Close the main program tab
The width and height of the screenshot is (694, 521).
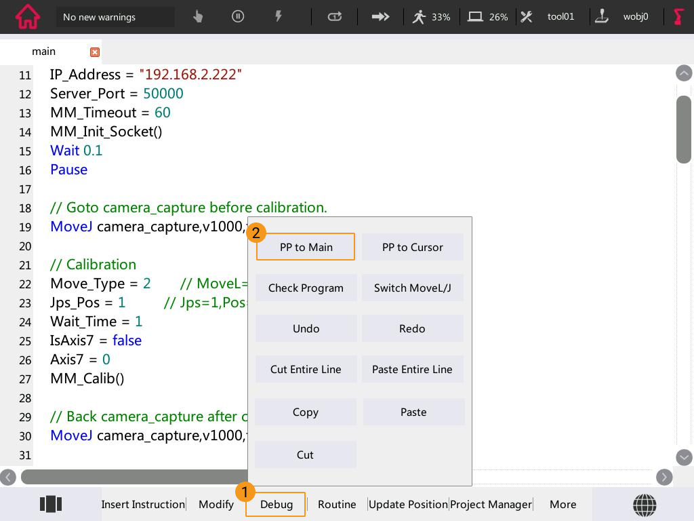95,52
